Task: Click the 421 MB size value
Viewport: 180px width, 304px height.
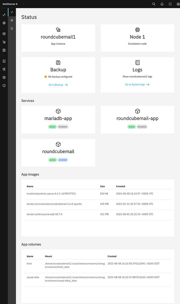Action: tap(104, 214)
